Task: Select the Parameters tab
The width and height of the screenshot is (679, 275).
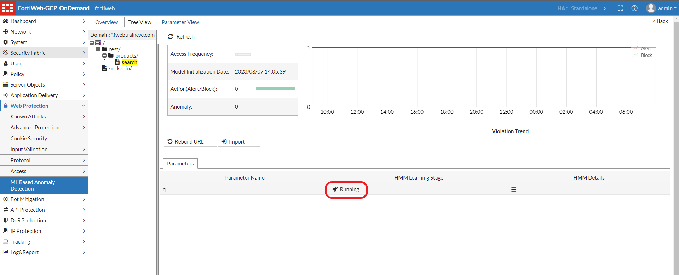Action: click(180, 164)
